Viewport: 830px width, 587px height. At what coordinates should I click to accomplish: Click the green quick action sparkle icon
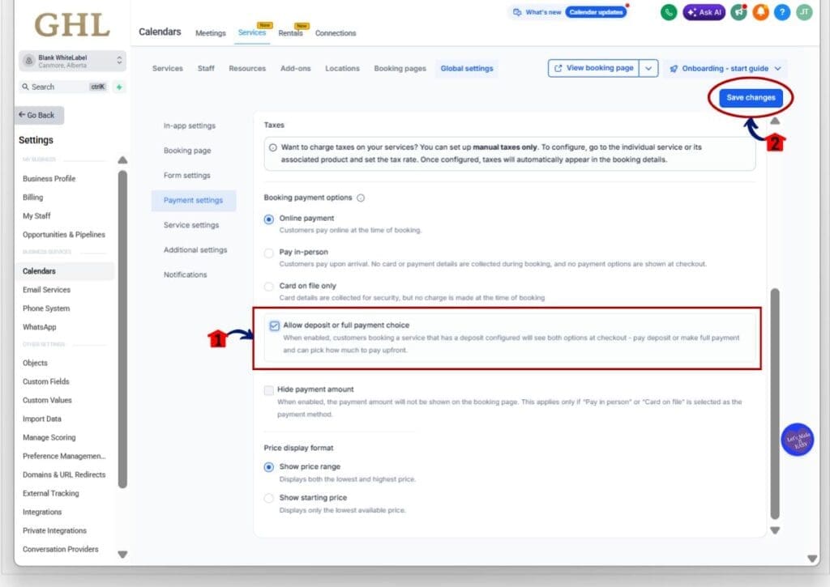pos(119,87)
